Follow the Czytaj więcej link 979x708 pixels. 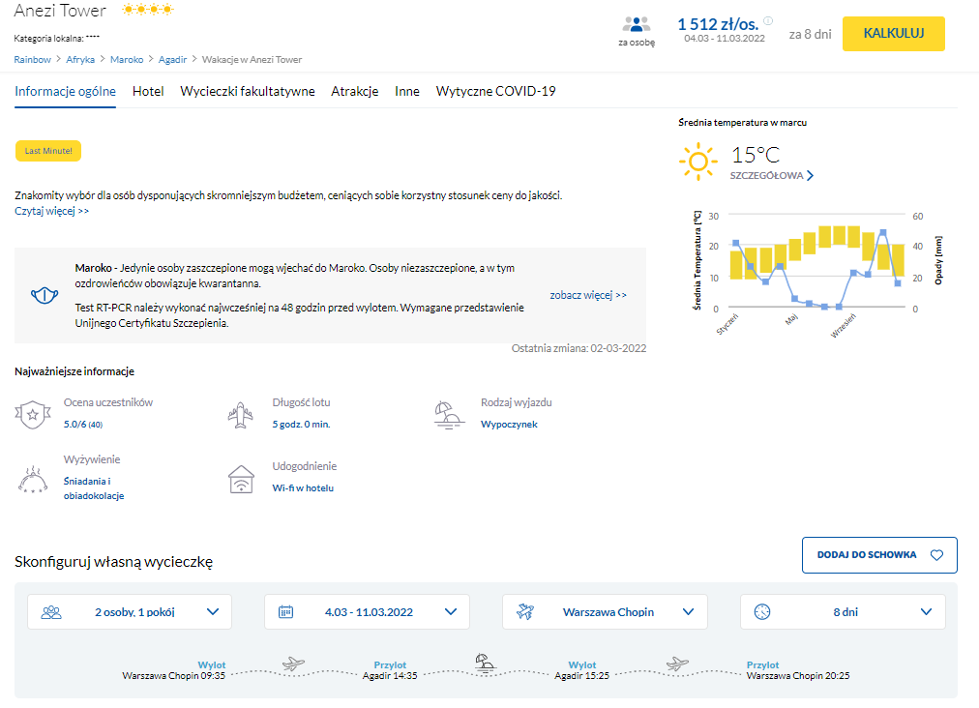[x=52, y=211]
